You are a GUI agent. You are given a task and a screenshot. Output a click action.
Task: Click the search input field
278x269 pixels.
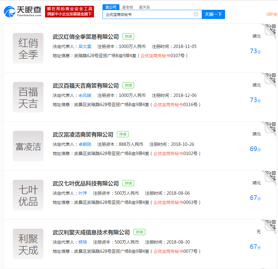tap(148, 14)
